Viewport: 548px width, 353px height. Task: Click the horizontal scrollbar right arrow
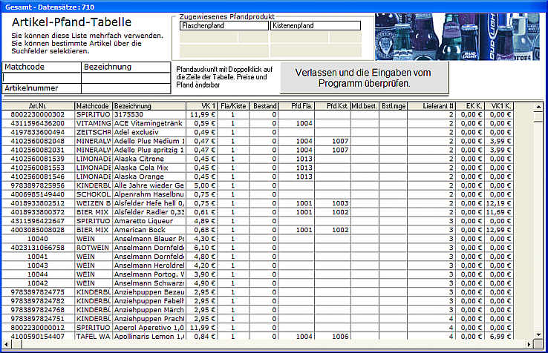tap(529, 345)
